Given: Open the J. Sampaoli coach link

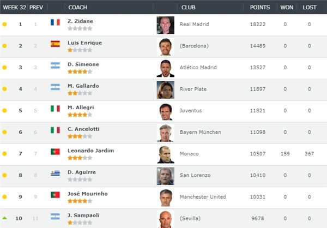Looking at the screenshot, I should (x=83, y=215).
